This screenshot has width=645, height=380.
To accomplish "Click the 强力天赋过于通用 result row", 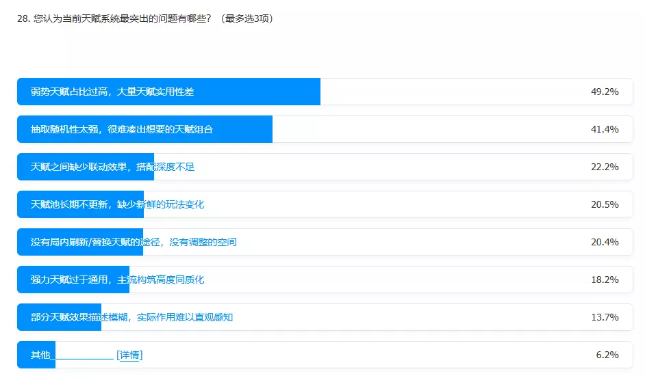I will click(325, 280).
